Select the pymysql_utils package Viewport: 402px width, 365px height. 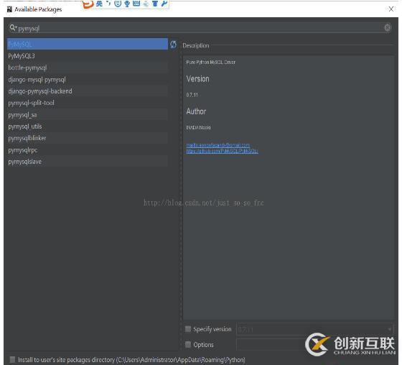pyautogui.click(x=88, y=126)
